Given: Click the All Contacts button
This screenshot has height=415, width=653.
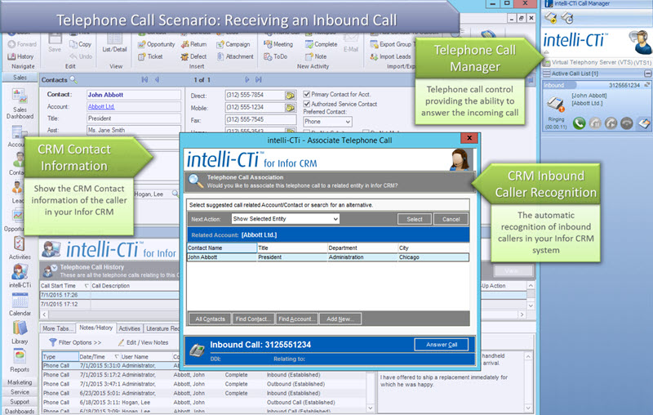Looking at the screenshot, I should (210, 319).
